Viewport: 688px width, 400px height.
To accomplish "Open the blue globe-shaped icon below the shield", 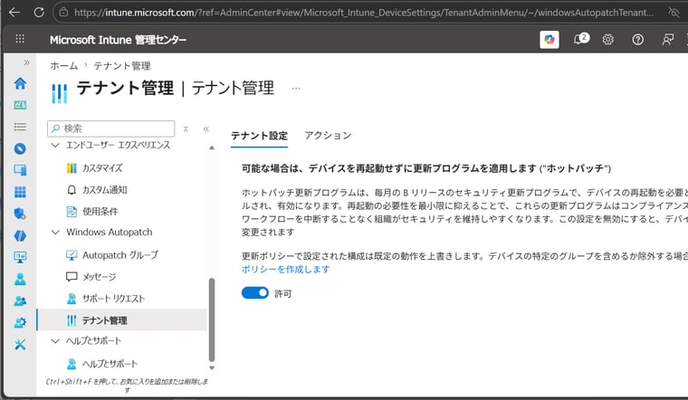I will tap(20, 235).
